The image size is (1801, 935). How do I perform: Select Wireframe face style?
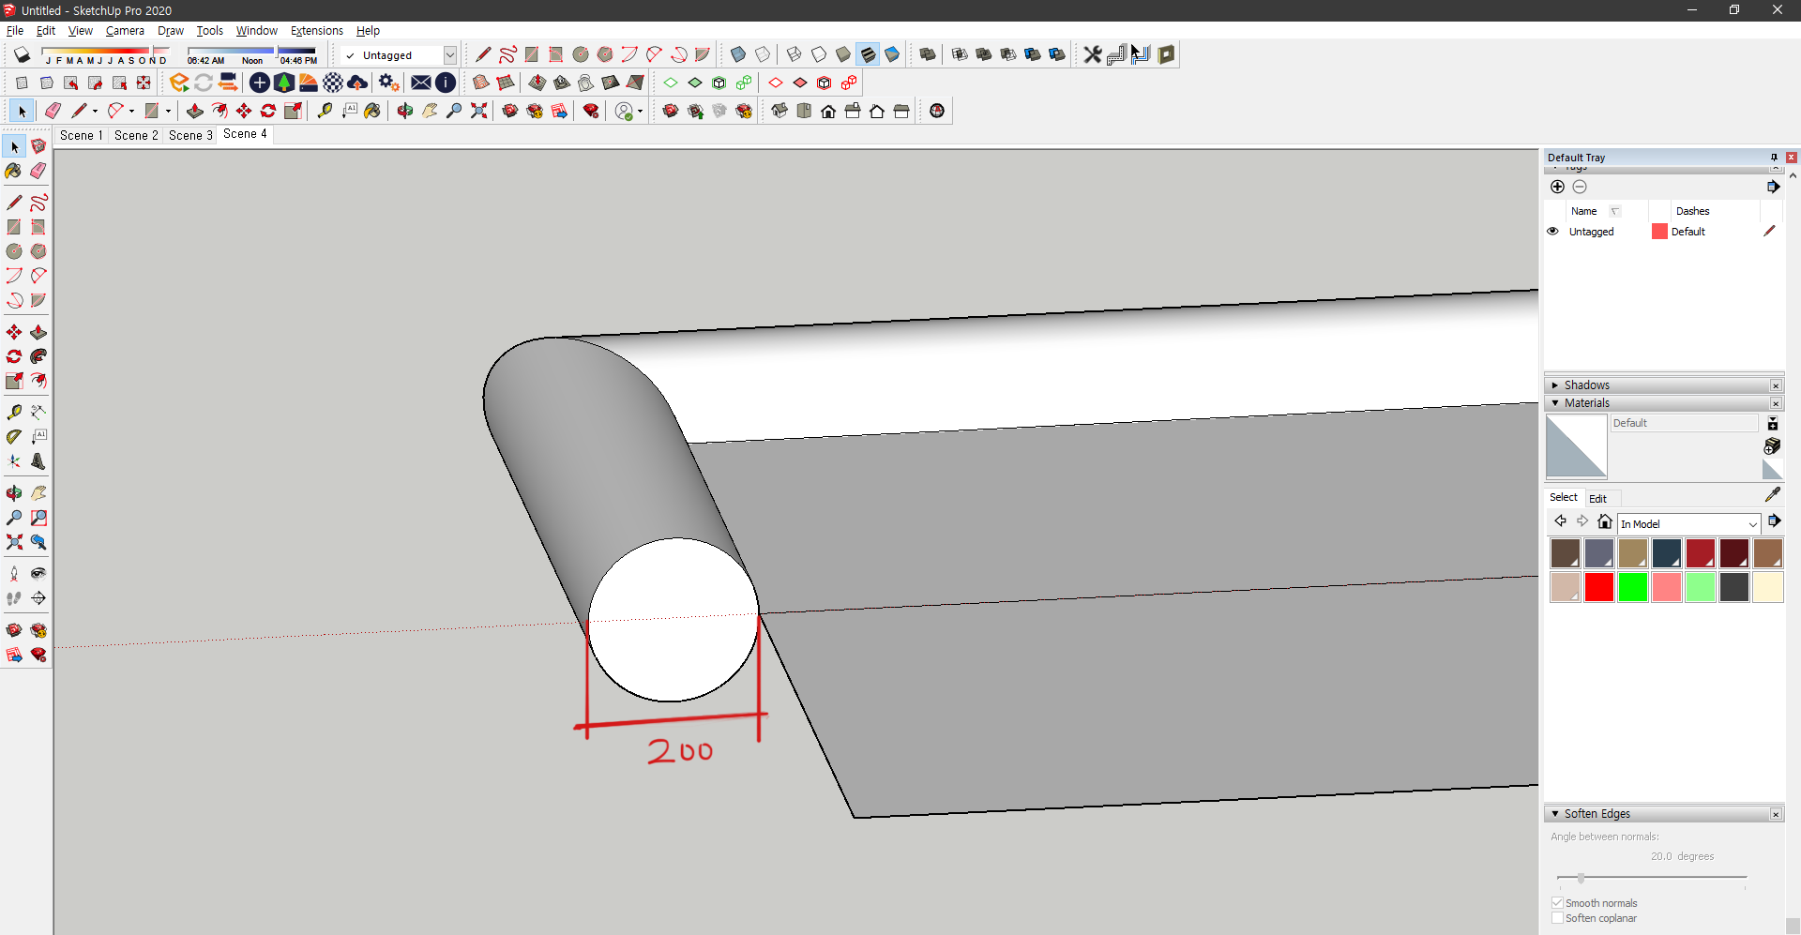pyautogui.click(x=795, y=54)
